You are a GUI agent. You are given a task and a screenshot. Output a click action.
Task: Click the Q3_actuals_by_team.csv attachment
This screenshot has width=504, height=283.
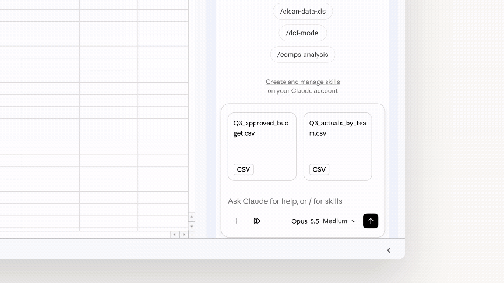[338, 147]
